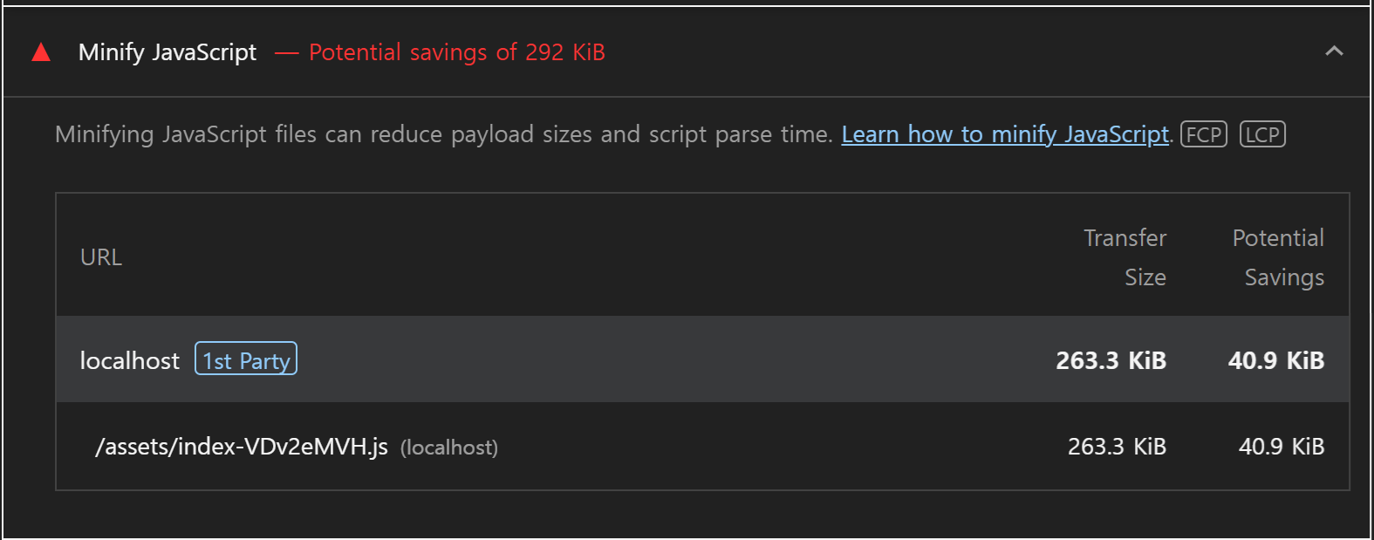
Task: Click the script row's 40.9 KiB savings
Action: pyautogui.click(x=1281, y=447)
